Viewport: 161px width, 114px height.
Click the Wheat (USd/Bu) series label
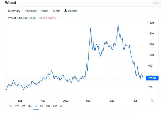coord(17,18)
